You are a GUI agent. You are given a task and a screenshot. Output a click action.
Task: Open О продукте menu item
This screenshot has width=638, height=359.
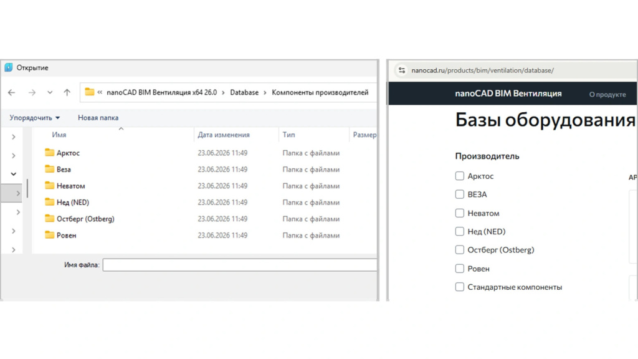607,95
